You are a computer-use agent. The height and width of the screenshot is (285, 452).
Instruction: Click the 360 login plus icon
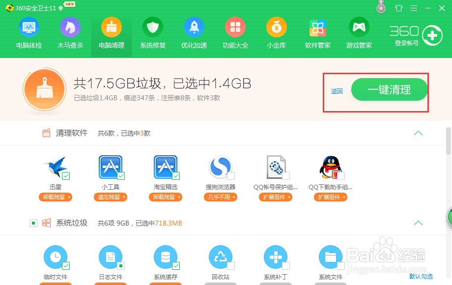point(432,35)
